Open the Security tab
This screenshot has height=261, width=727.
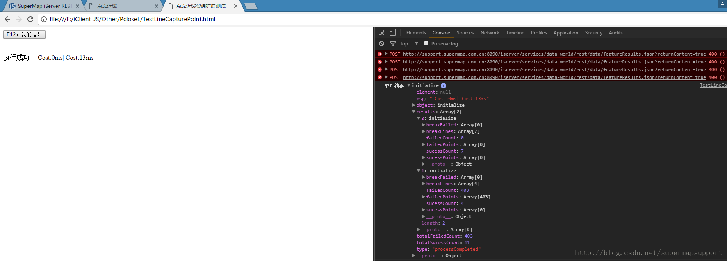593,33
